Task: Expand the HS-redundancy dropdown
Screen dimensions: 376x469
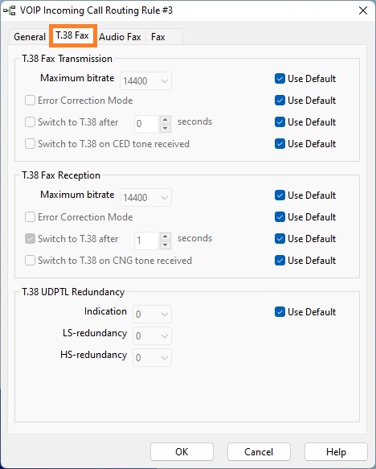Action: click(x=153, y=357)
